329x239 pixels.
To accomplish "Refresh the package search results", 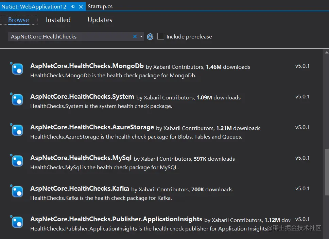I will [x=150, y=36].
